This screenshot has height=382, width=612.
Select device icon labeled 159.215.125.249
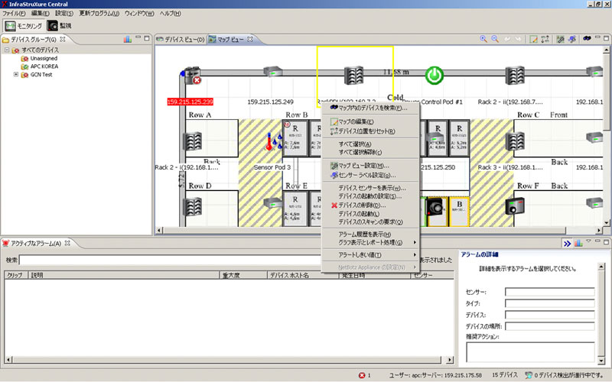tap(272, 72)
